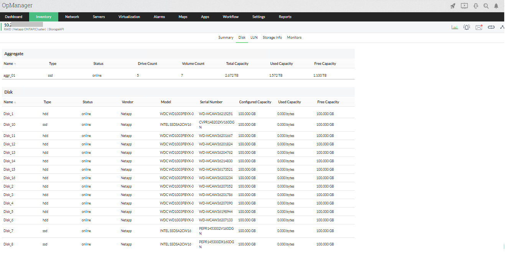Sort the Disk table by Name
Screen dimensions: 505x257
point(8,102)
